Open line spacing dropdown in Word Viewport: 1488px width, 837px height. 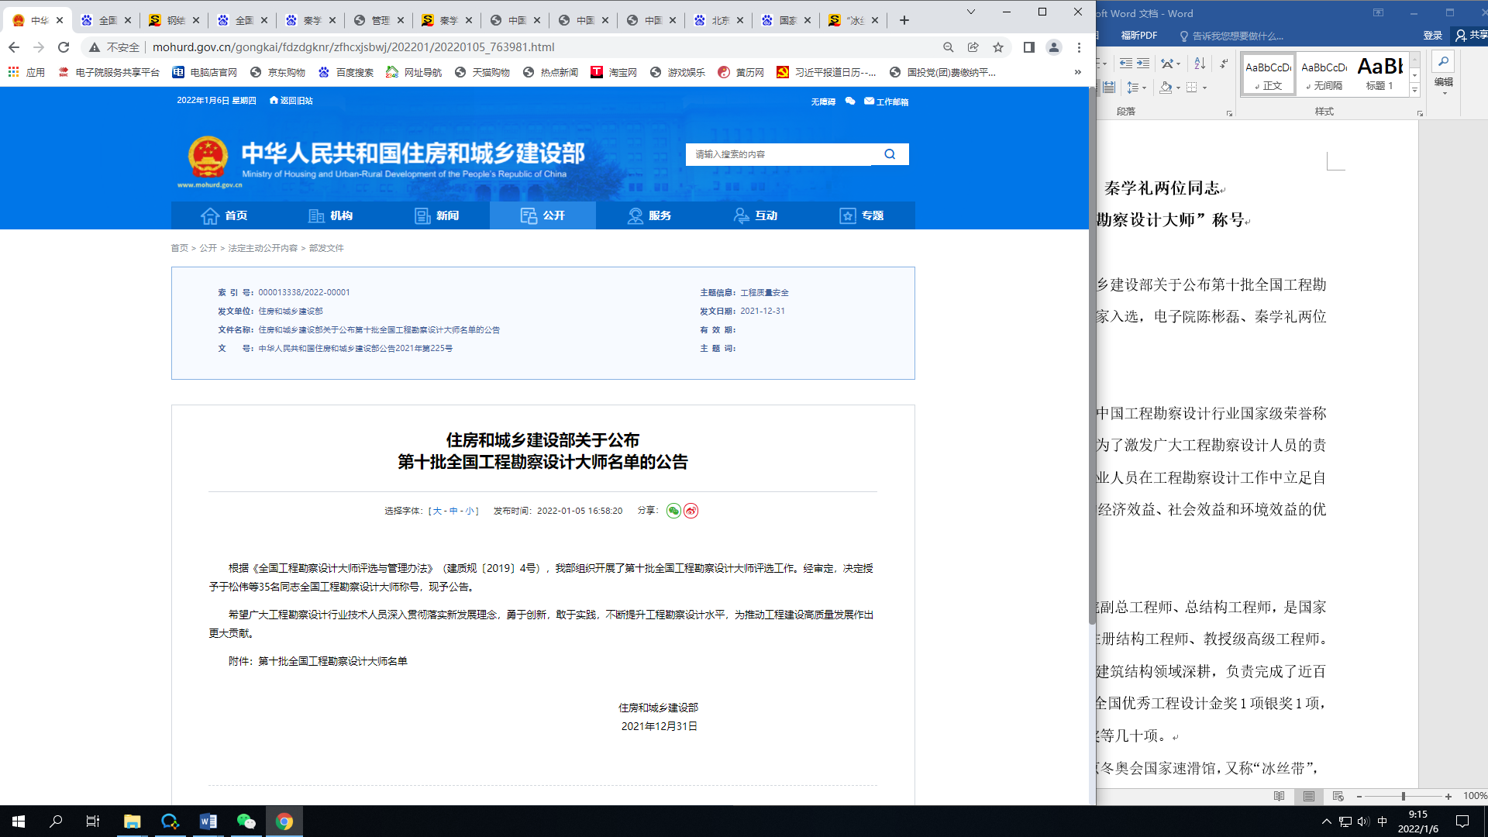pyautogui.click(x=1135, y=88)
